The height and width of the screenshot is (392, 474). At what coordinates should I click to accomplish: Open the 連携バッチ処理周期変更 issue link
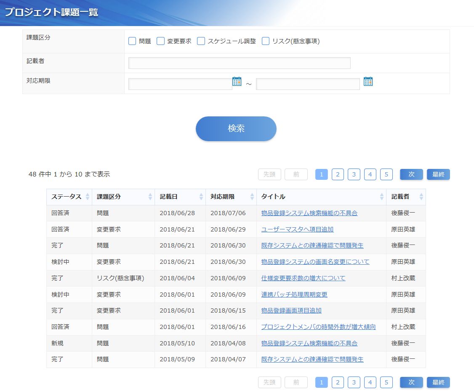[x=294, y=295]
